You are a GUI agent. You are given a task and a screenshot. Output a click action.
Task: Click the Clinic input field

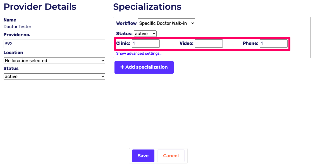pos(145,44)
